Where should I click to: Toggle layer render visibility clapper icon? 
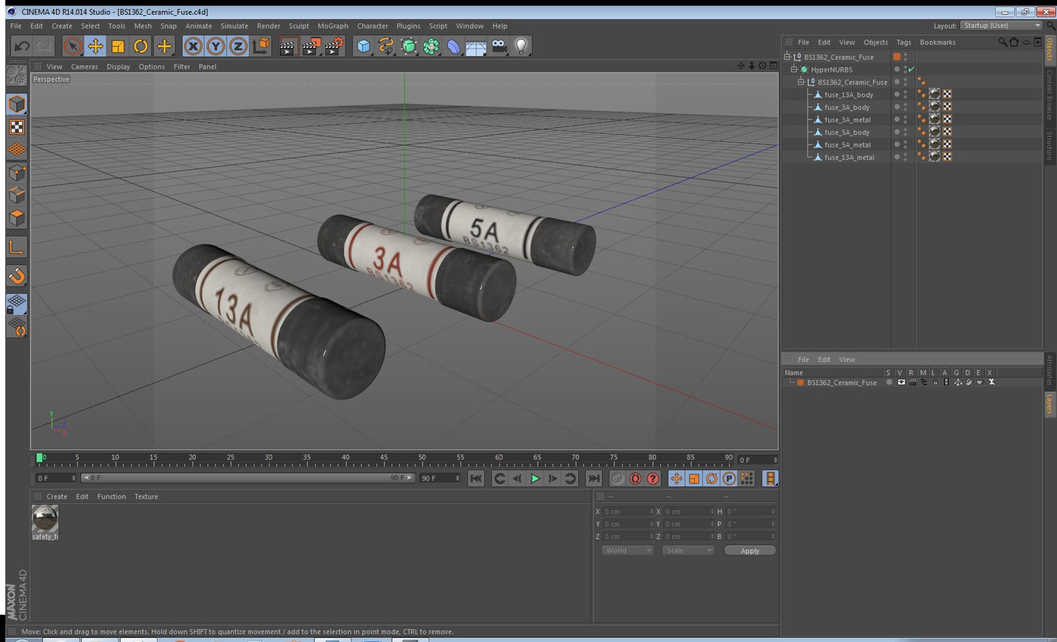(912, 382)
